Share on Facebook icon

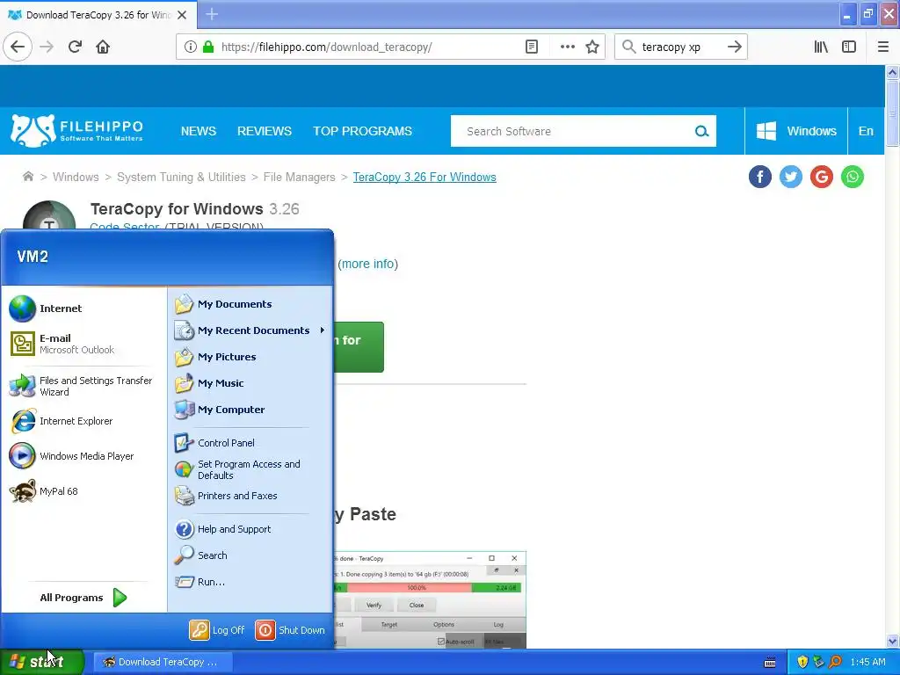pos(760,177)
